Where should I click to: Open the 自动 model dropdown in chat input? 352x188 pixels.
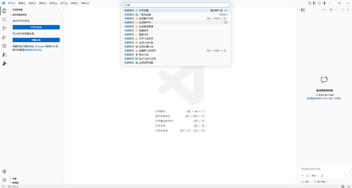click(315, 176)
